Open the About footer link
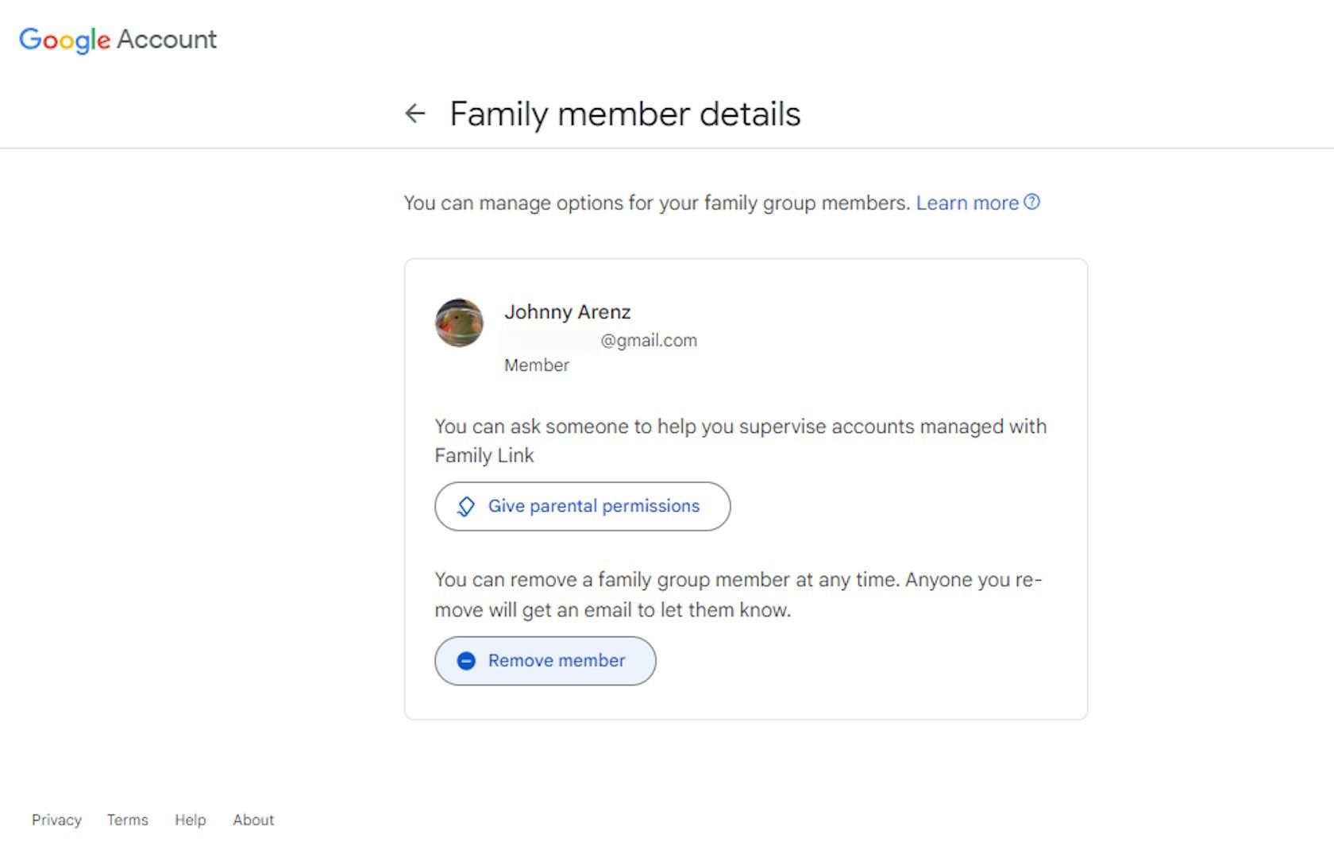Viewport: 1334px width, 850px height. pyautogui.click(x=253, y=820)
